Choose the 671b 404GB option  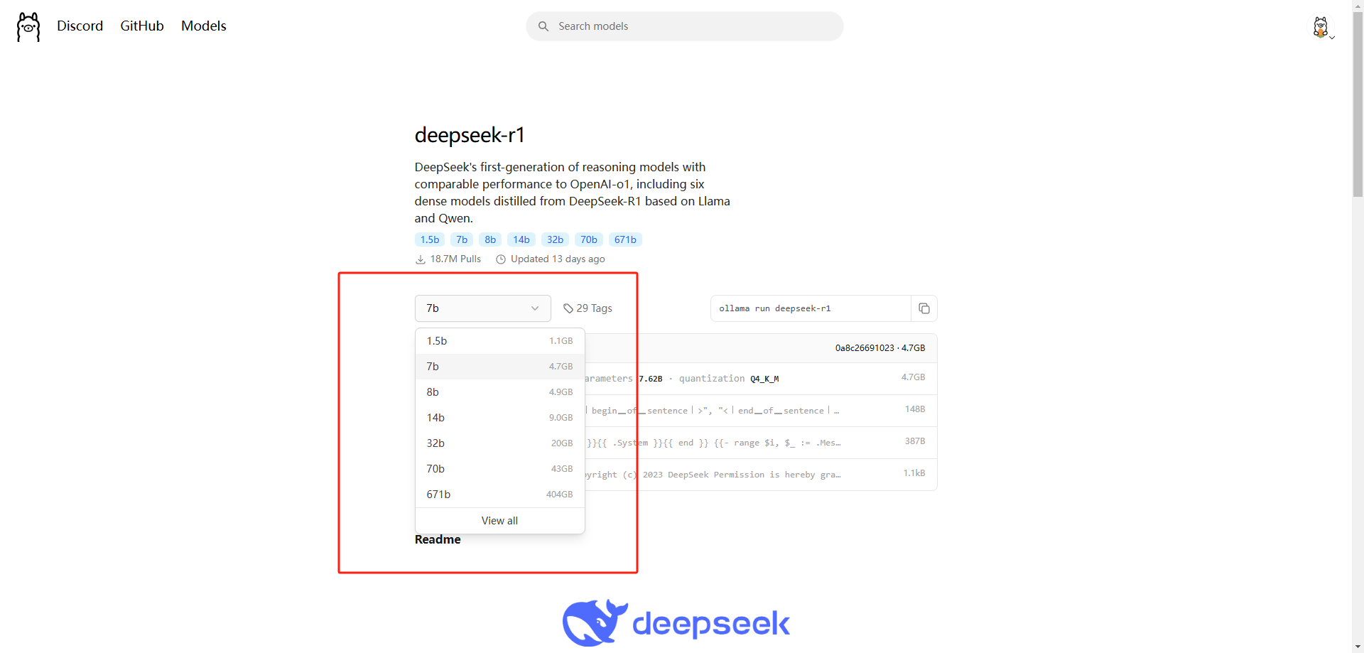tap(499, 495)
